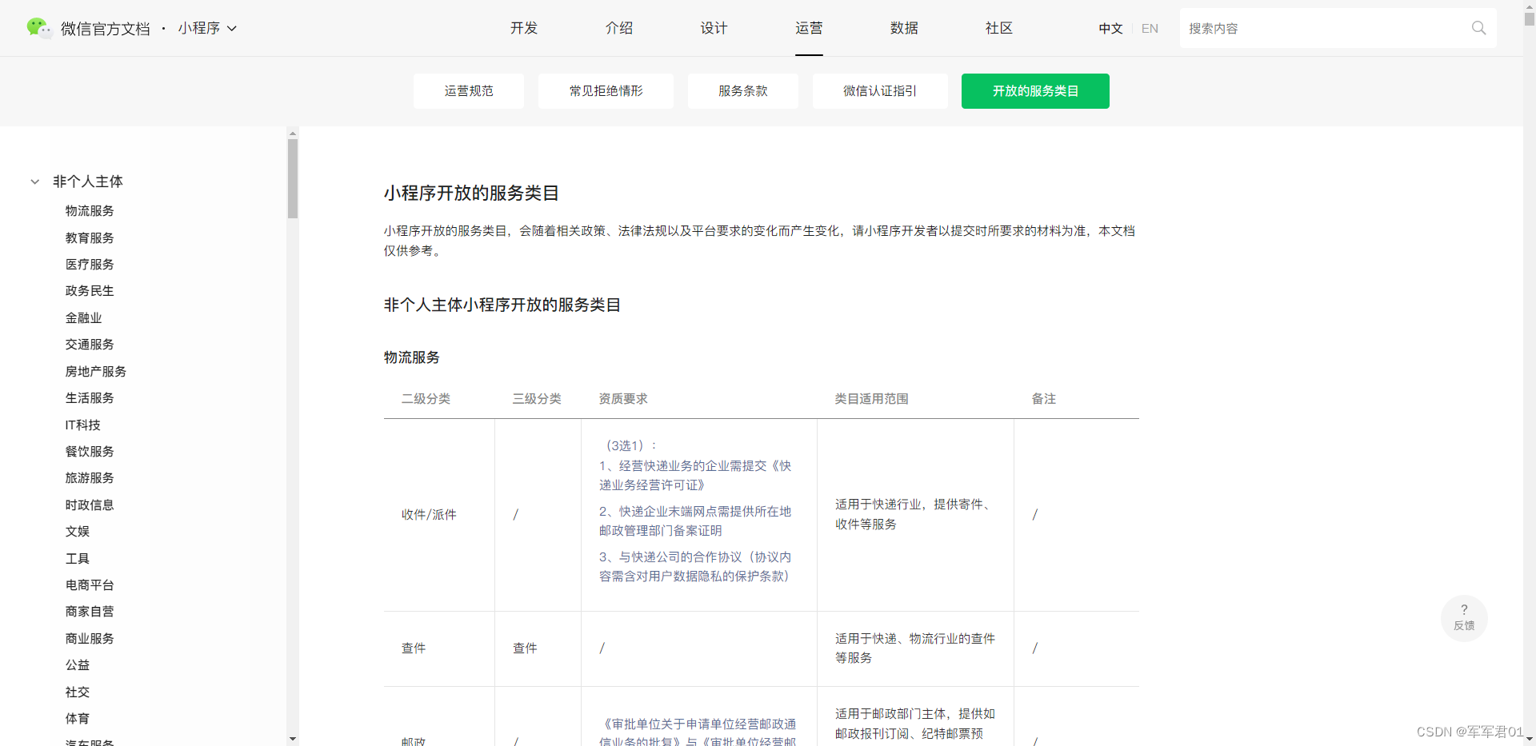The width and height of the screenshot is (1536, 746).
Task: Select 体育 in sidebar
Action: coord(78,719)
